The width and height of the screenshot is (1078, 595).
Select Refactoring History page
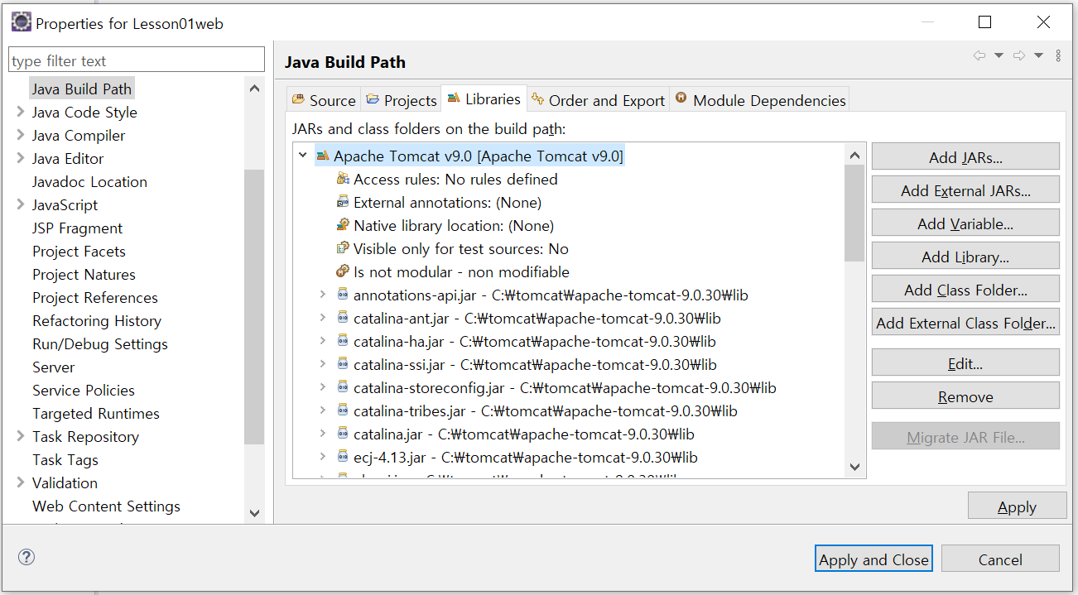[x=97, y=320]
